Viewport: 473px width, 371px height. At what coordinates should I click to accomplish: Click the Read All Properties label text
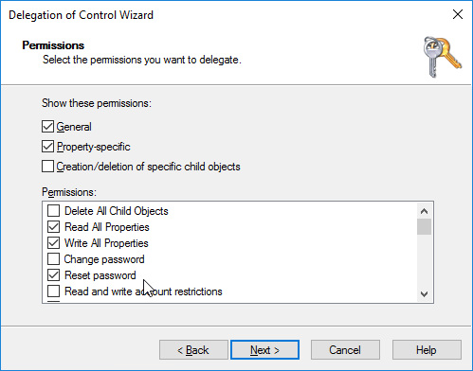pos(107,227)
